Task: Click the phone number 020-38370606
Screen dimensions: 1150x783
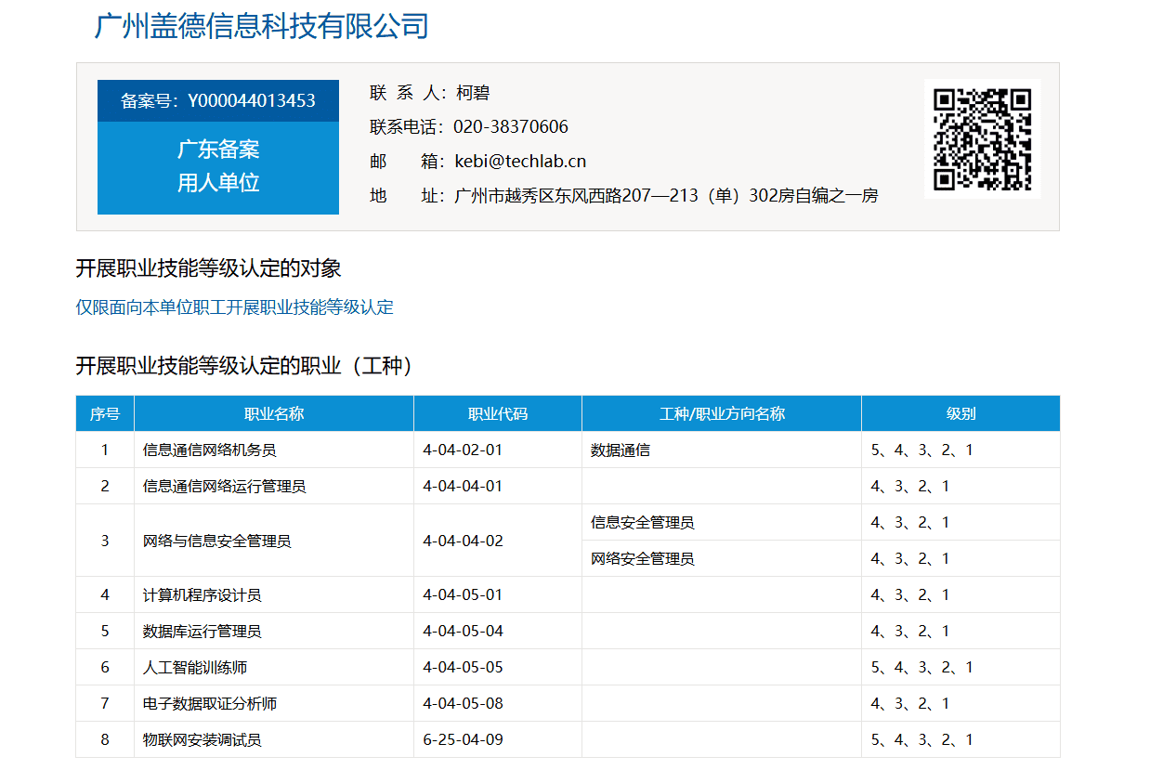Action: coord(510,127)
